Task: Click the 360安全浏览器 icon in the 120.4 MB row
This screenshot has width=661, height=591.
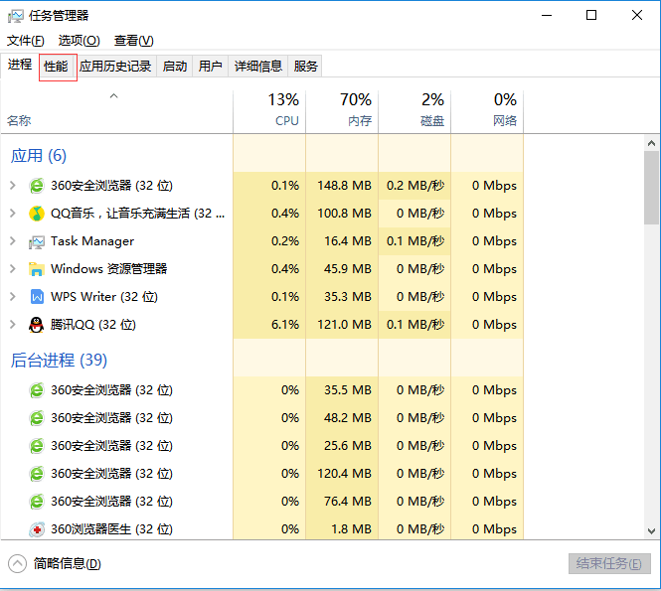Action: (37, 474)
